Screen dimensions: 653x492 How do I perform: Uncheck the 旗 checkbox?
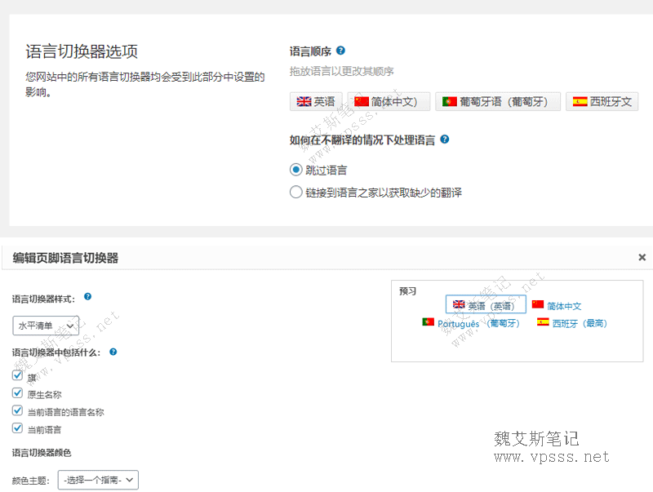click(17, 376)
